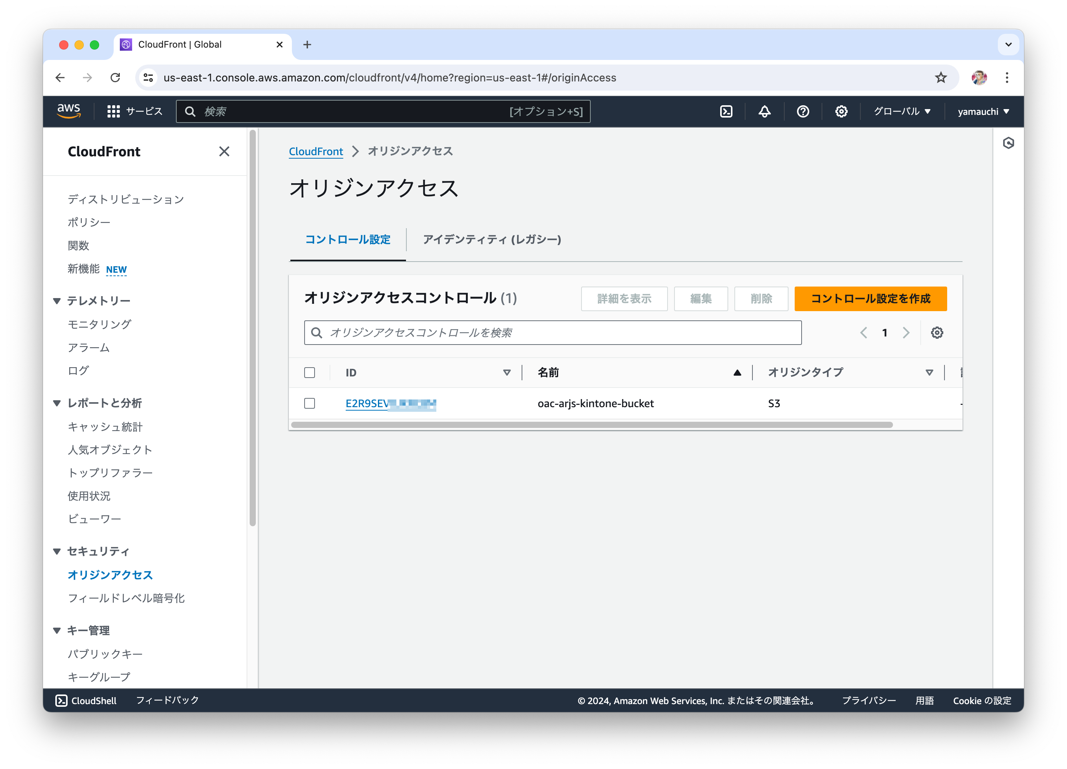Open the サービス grid menu

pyautogui.click(x=134, y=111)
